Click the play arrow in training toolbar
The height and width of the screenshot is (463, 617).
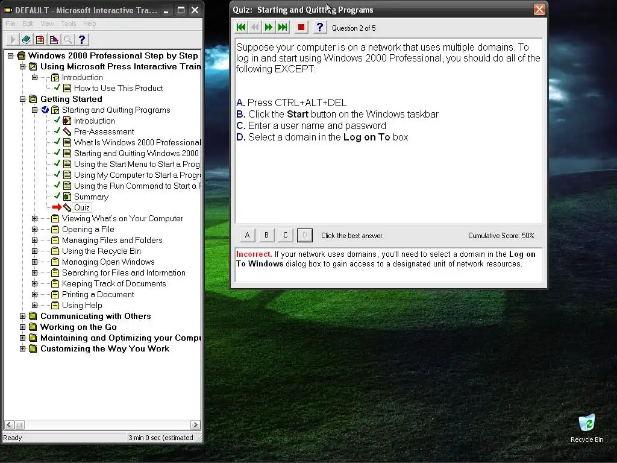tap(13, 39)
